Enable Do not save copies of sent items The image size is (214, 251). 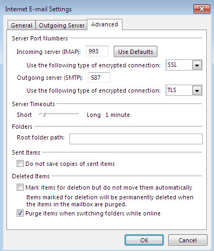pyautogui.click(x=20, y=164)
